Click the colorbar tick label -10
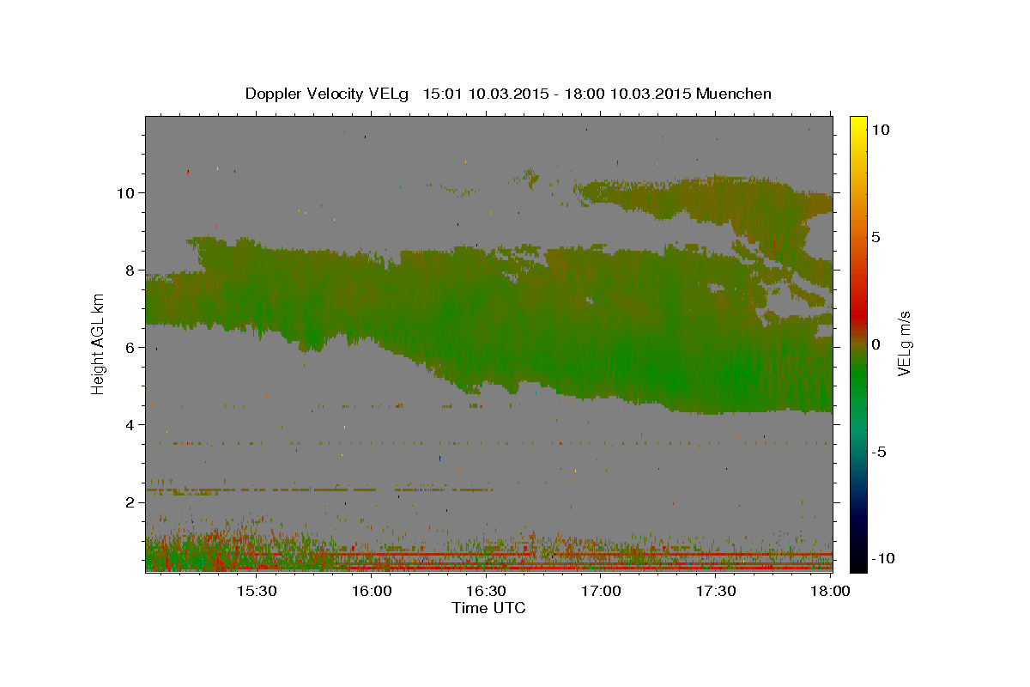The image size is (1030, 687). tap(882, 559)
